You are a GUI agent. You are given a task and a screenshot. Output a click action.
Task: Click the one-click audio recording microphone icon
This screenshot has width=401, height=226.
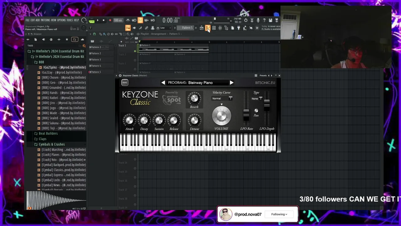(x=258, y=20)
